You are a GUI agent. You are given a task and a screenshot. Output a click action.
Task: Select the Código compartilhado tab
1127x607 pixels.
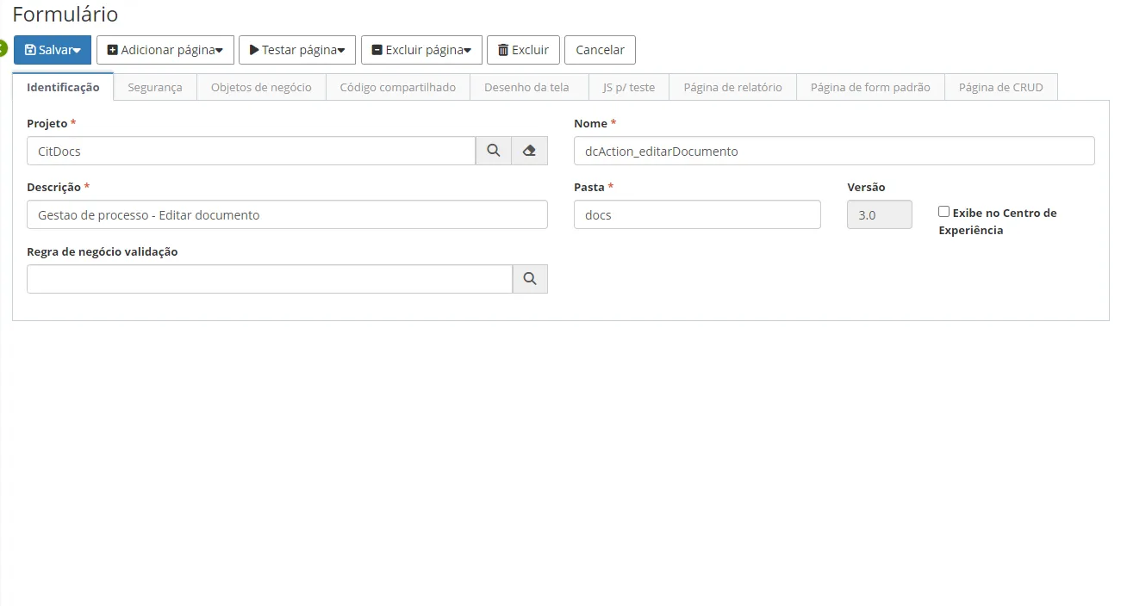[398, 87]
